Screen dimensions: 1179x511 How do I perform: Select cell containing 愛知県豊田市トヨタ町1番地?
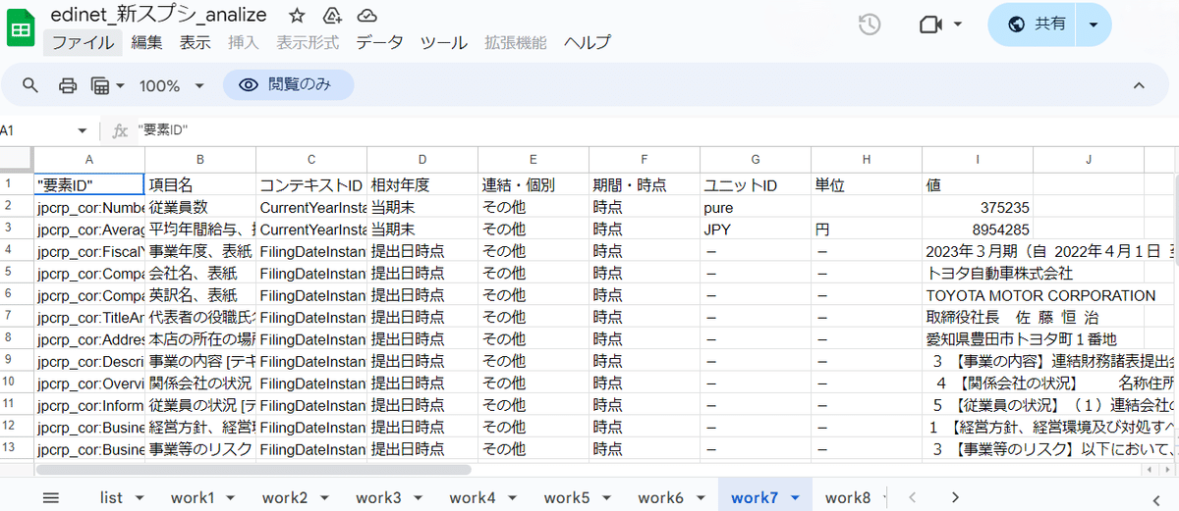978,339
